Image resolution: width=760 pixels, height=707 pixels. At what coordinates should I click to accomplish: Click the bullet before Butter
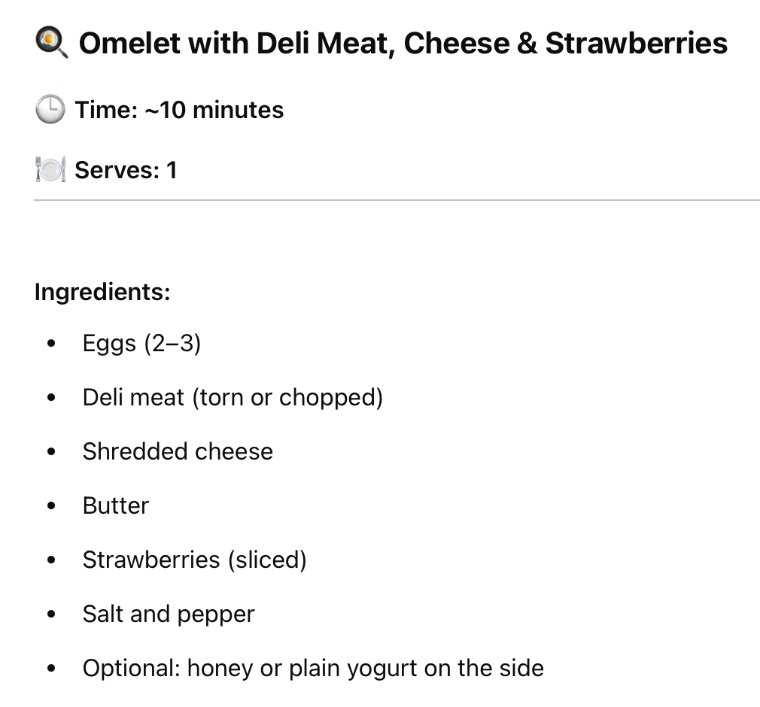pos(51,506)
